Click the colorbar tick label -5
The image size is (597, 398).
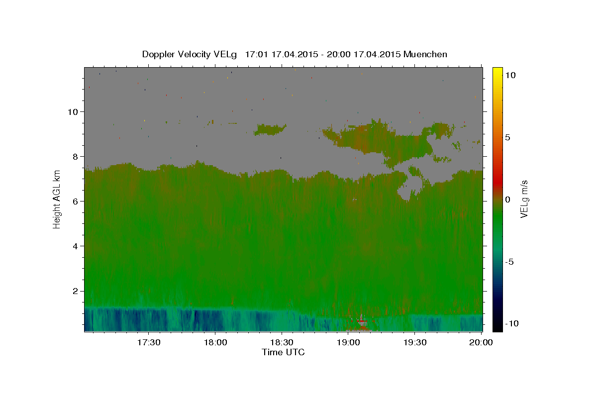(510, 262)
